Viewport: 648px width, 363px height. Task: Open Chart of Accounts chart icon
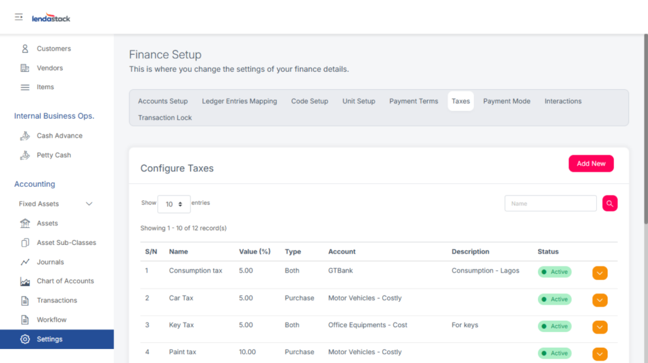(25, 282)
